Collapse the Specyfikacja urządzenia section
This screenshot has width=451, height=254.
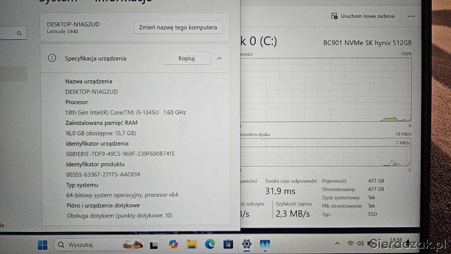[220, 58]
